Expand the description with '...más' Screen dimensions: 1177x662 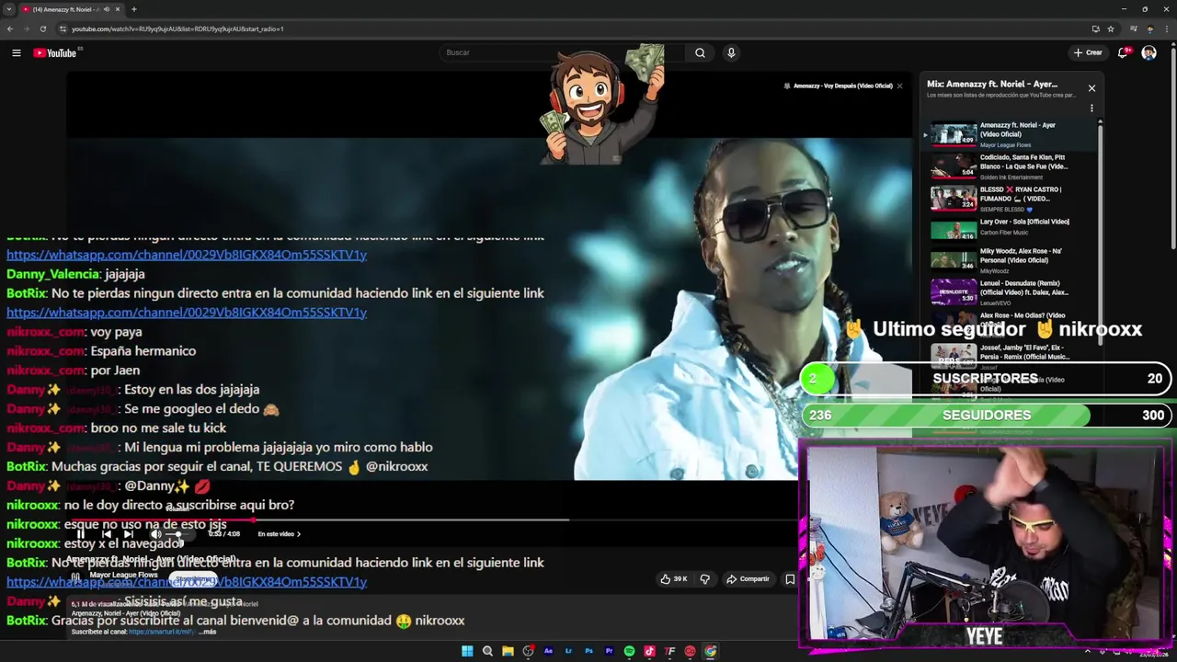[207, 632]
